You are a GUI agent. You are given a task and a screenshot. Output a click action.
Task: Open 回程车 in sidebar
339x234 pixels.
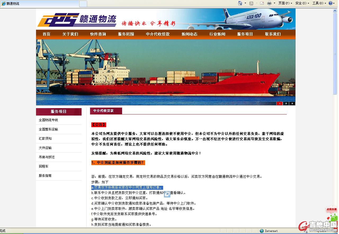[x=43, y=166]
